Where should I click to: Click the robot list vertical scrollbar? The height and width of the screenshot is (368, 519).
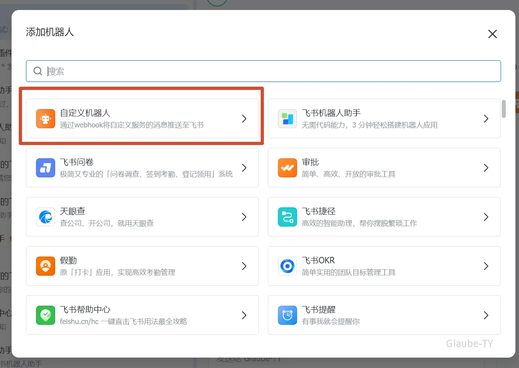pos(504,109)
